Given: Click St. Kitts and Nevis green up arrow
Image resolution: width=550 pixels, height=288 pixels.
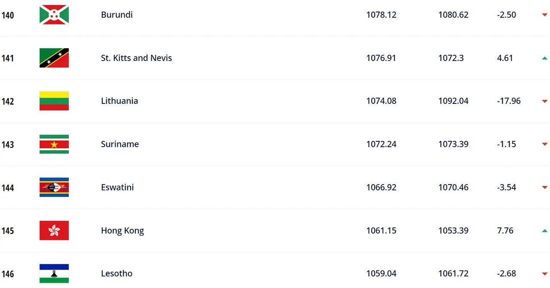Looking at the screenshot, I should pos(544,58).
